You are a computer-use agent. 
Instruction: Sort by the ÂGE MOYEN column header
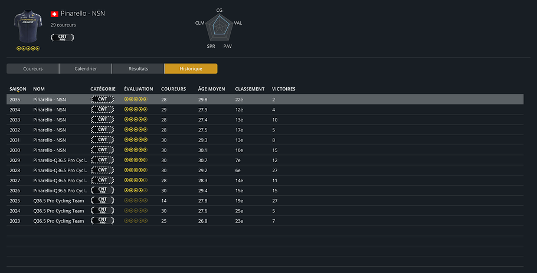[x=211, y=89]
